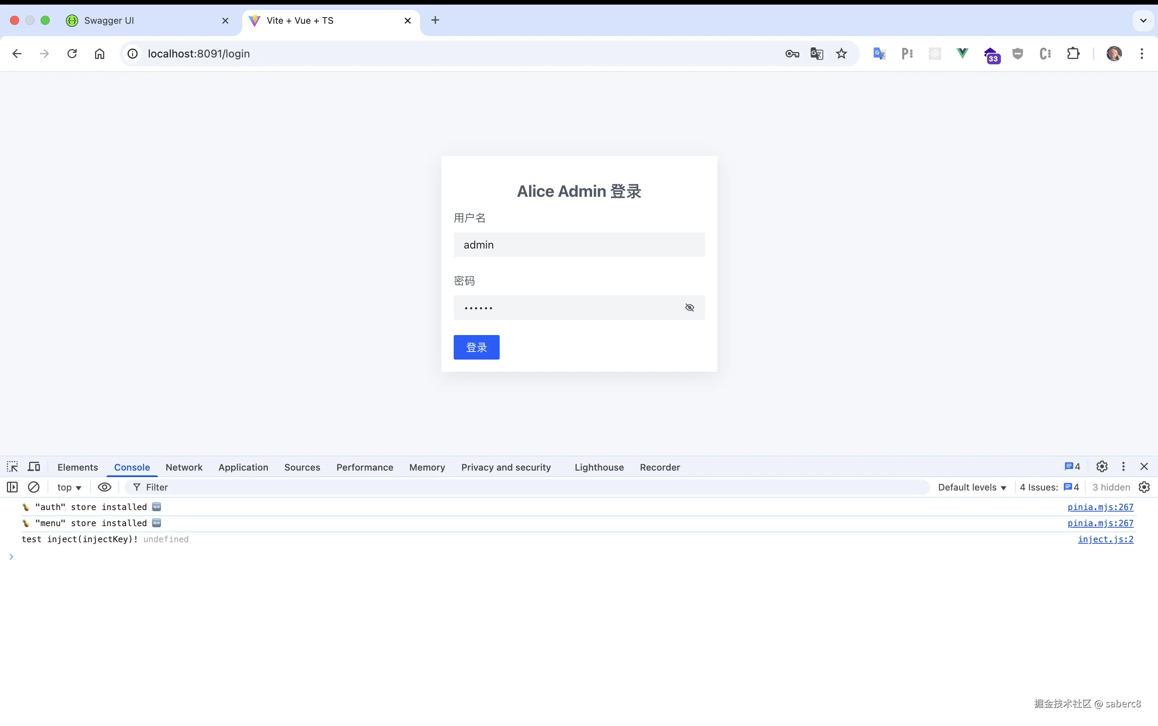Click the Vue devtools extension icon
1158x726 pixels.
pyautogui.click(x=963, y=53)
